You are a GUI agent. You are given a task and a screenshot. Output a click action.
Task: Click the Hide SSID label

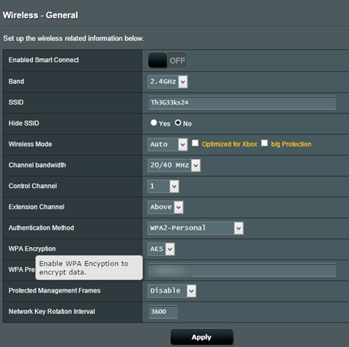point(24,123)
